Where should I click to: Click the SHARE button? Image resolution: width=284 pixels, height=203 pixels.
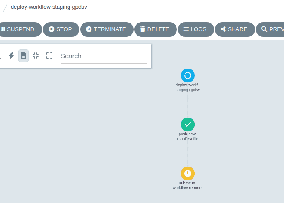[234, 29]
